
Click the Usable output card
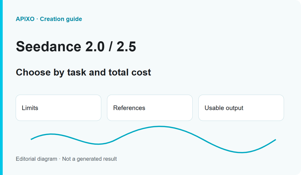(241, 108)
